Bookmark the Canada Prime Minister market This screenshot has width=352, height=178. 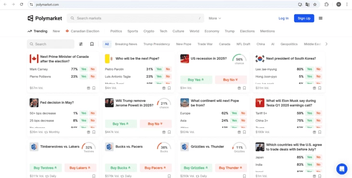pos(94,88)
